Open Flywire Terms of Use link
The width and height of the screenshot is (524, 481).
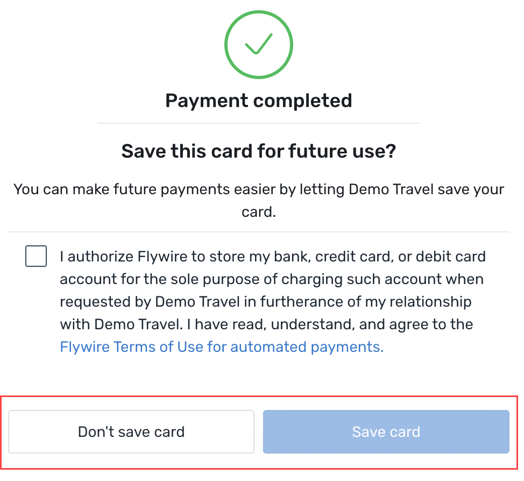point(221,347)
